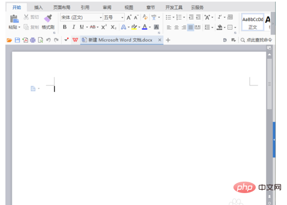This screenshot has width=287, height=205.
Task: Switch to the 引用 tab
Action: (85, 8)
